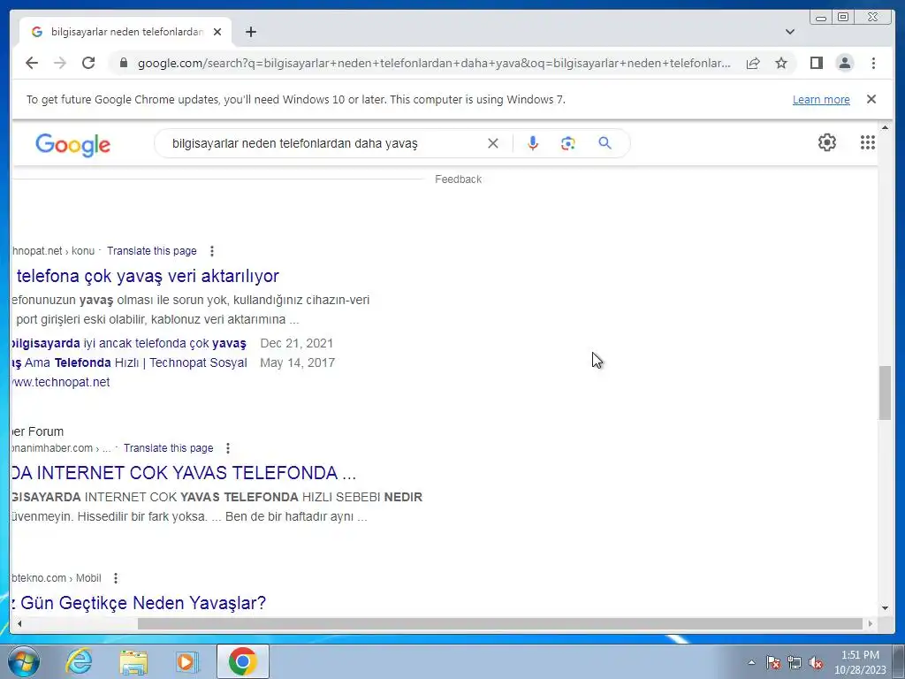Click the vertical scrollbar up arrow
Image resolution: width=905 pixels, height=679 pixels.
coord(885,127)
